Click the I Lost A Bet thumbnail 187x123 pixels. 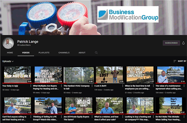[x=109, y=75]
